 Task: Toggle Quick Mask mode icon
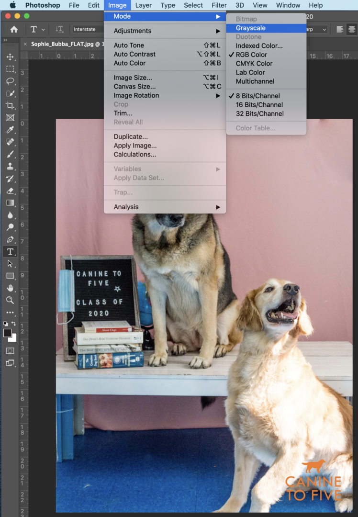coord(10,351)
